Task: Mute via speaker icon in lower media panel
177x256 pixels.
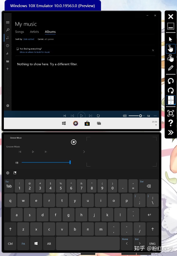Action: click(x=17, y=163)
